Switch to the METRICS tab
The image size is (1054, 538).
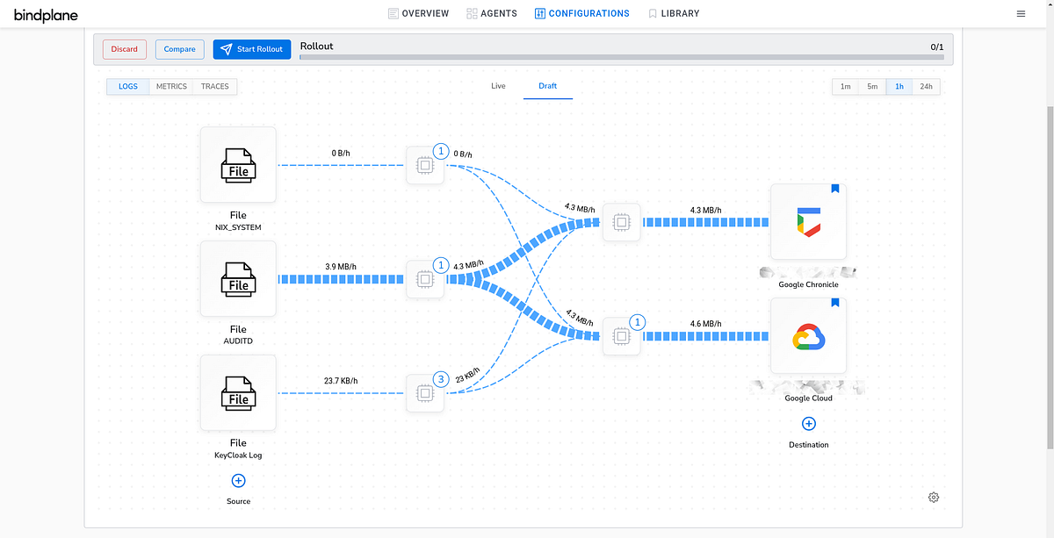[170, 86]
